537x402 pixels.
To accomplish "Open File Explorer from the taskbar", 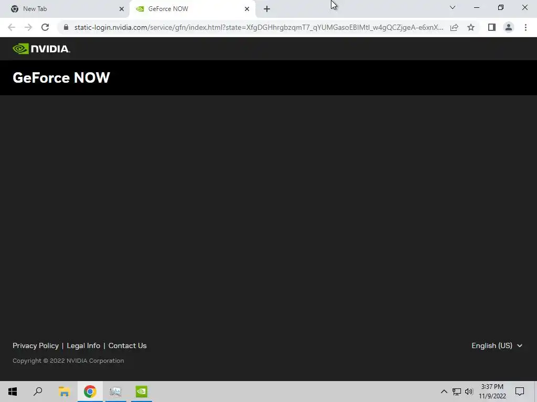I will click(x=64, y=392).
